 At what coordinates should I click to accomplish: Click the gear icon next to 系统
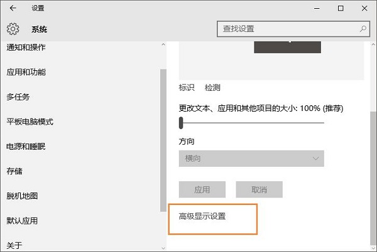(x=13, y=29)
